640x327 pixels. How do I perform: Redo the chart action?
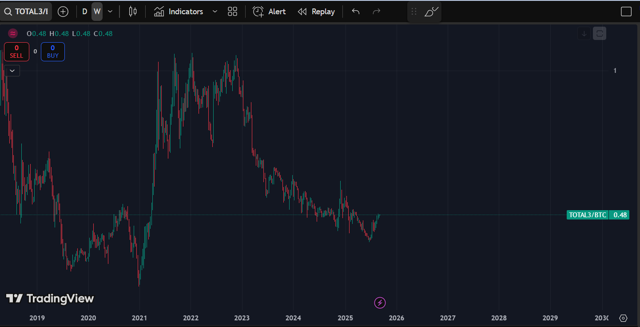pos(377,12)
